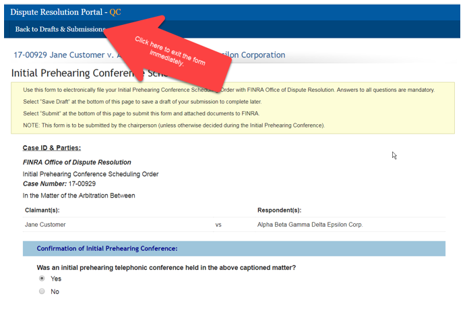Click the FINRA Office of Dispute Resolution text

77,163
